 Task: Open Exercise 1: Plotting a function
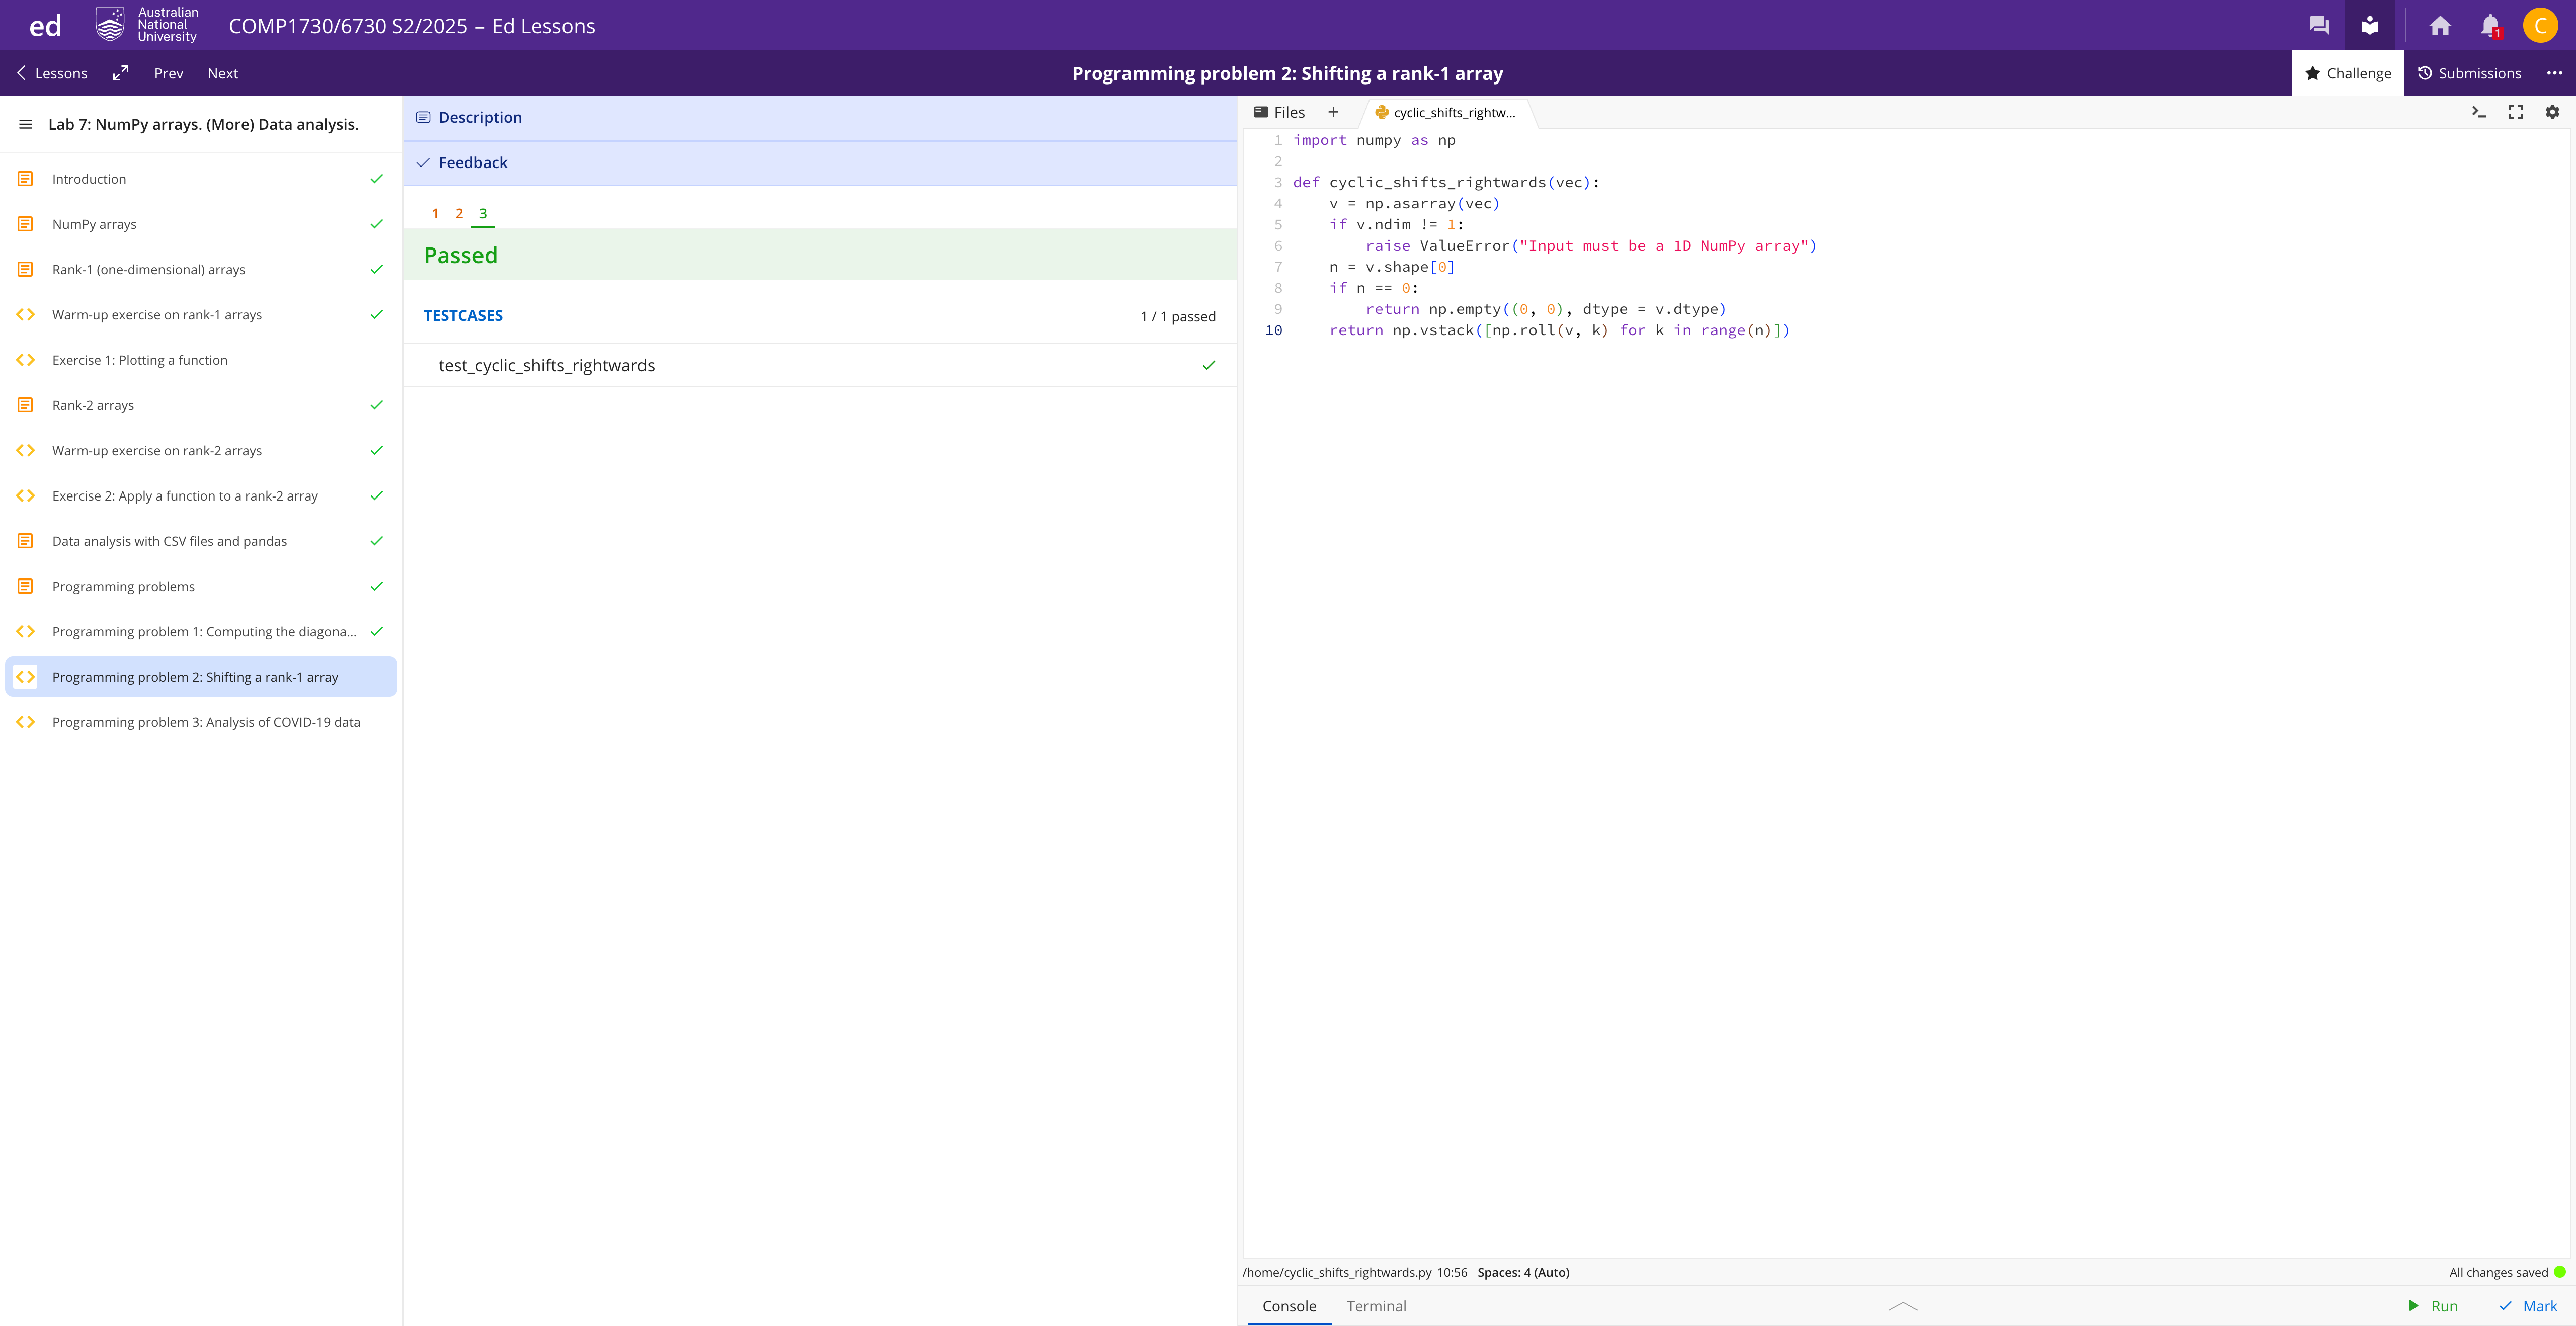(x=201, y=360)
